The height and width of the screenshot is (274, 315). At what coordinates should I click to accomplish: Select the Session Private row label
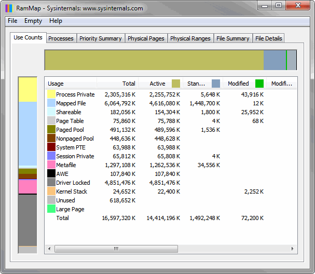(x=75, y=156)
